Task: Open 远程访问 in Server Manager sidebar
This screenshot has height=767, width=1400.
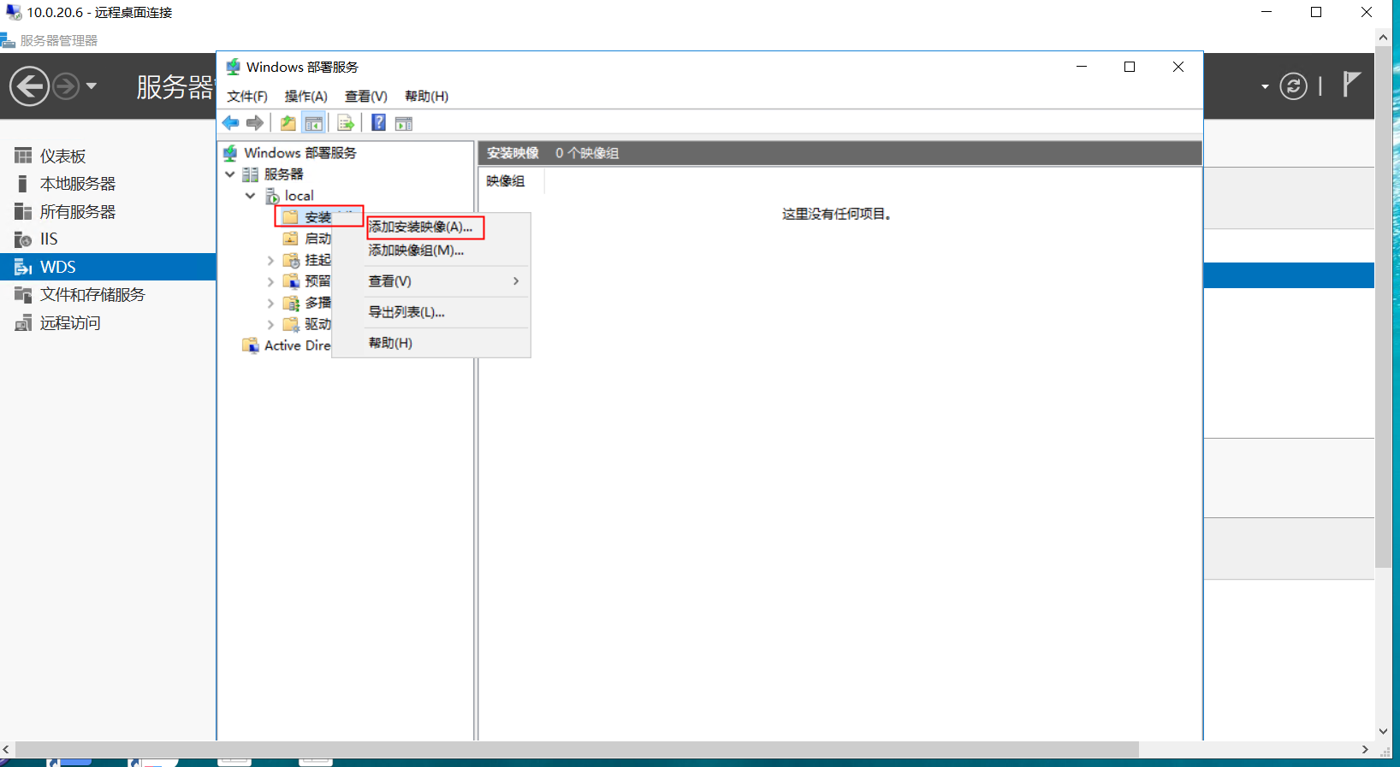Action: [108, 322]
